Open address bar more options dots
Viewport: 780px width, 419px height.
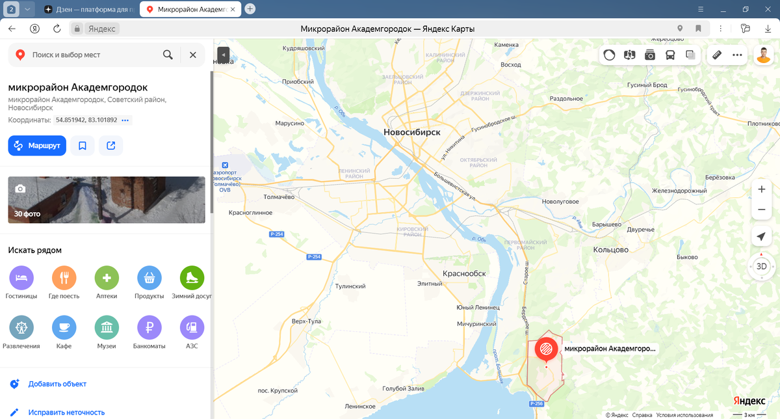720,29
